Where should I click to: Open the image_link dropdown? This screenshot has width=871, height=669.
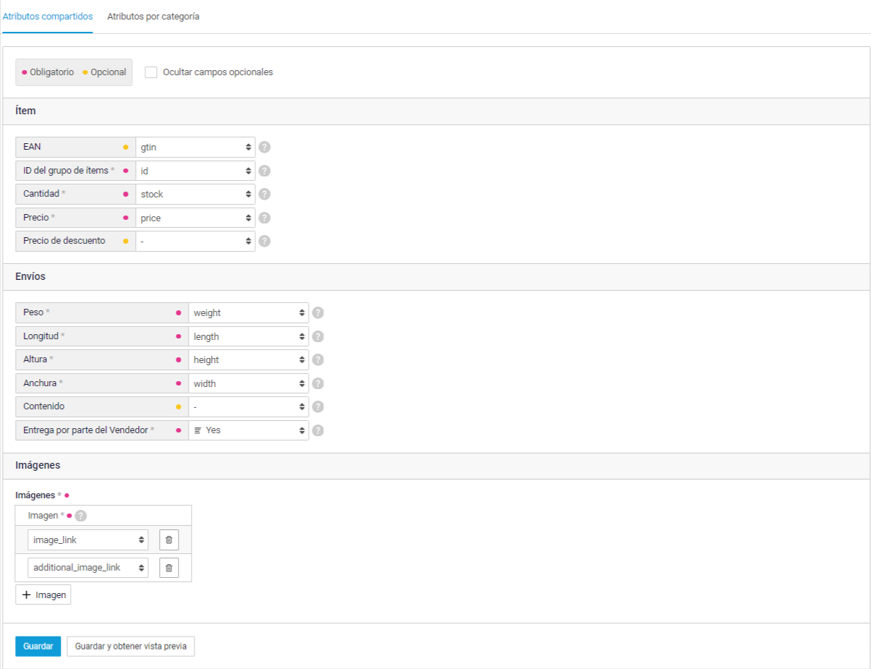tap(88, 540)
